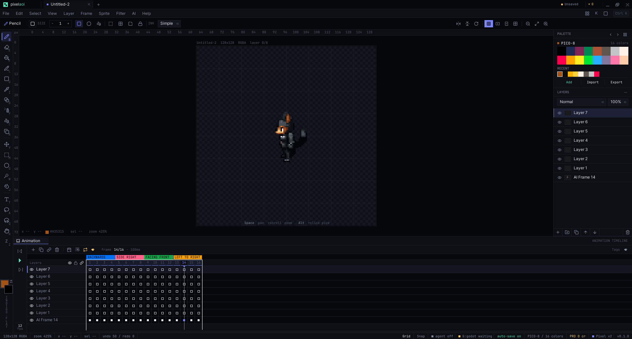
Task: Delete selected layer in Layers panel
Action: (628, 232)
